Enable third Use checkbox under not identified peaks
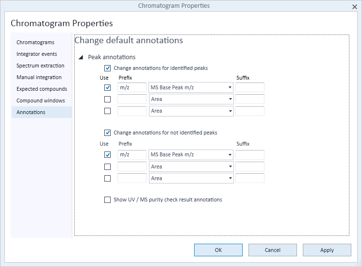This screenshot has width=362, height=267. pos(107,178)
